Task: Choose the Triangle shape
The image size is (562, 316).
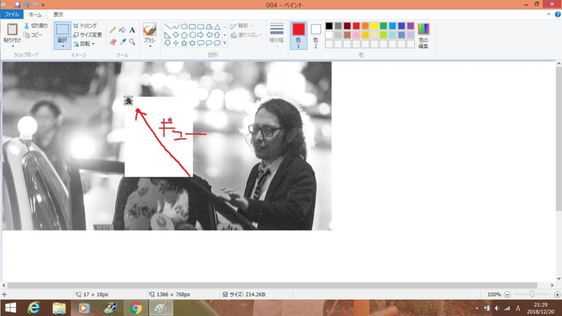Action: tap(217, 27)
